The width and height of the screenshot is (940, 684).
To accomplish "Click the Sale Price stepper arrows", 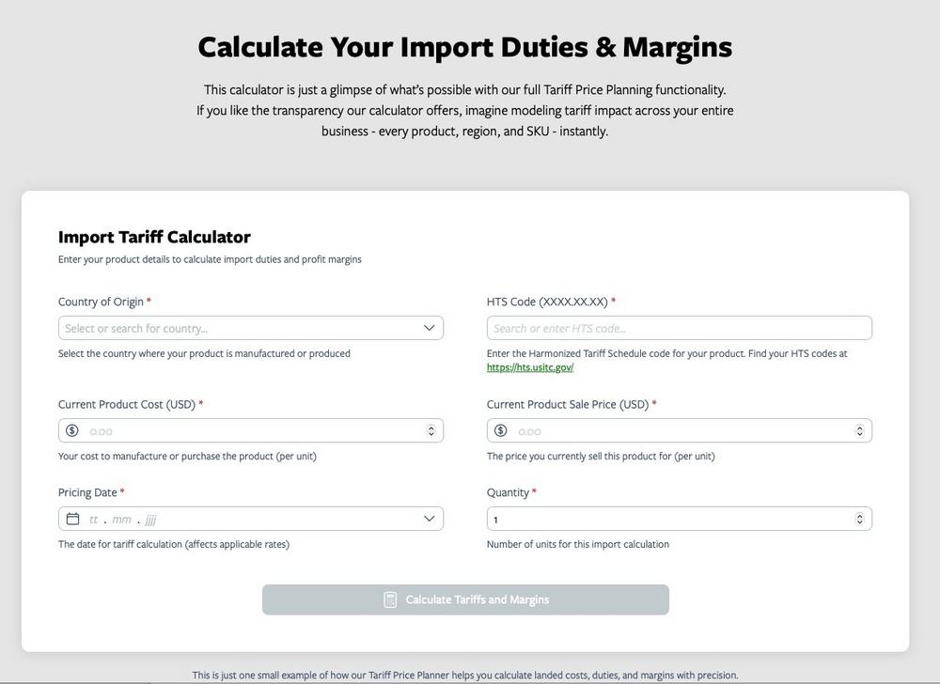I will click(x=860, y=430).
